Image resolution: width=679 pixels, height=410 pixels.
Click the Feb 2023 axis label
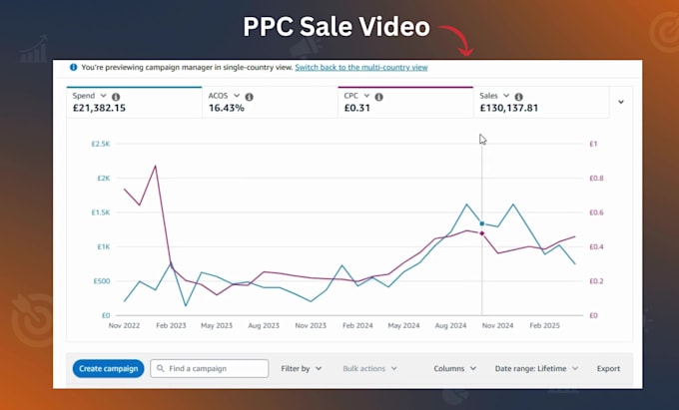coord(171,325)
